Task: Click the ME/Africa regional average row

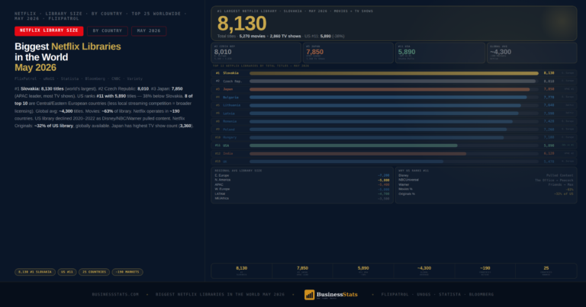Action: [x=302, y=199]
